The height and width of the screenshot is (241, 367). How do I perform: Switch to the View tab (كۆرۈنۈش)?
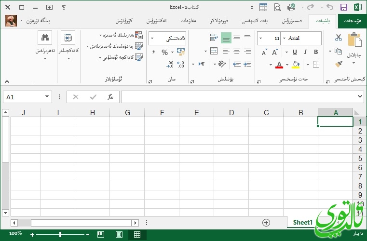tap(124, 21)
